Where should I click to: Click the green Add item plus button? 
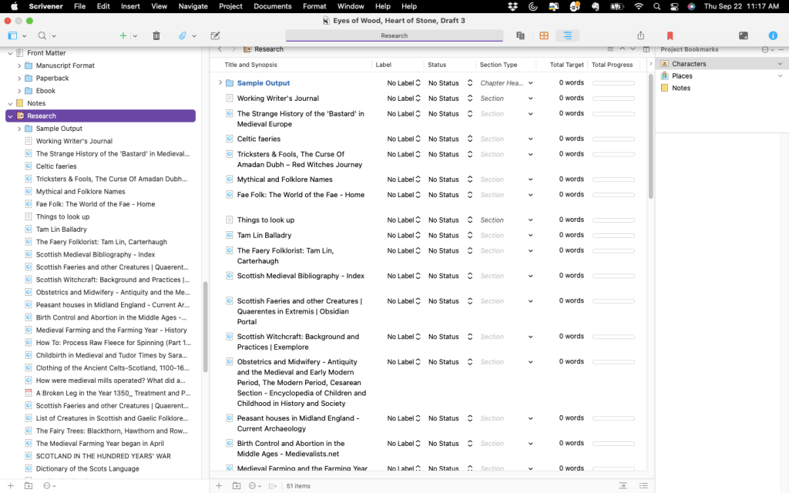pos(123,35)
